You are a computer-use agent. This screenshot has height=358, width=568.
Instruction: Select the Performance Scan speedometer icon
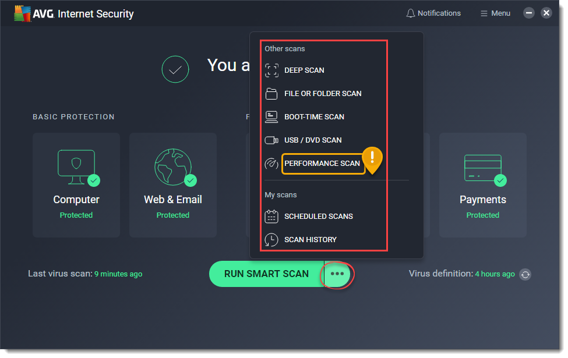[271, 164]
